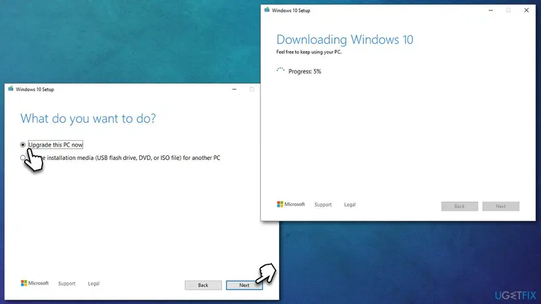This screenshot has width=541, height=304.
Task: Open Legal link in left Setup window
Action: (93, 283)
